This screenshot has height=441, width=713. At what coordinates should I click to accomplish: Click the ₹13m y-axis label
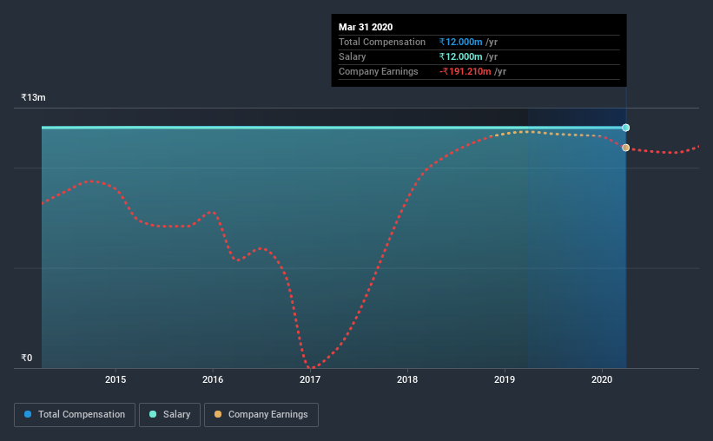pyautogui.click(x=33, y=97)
